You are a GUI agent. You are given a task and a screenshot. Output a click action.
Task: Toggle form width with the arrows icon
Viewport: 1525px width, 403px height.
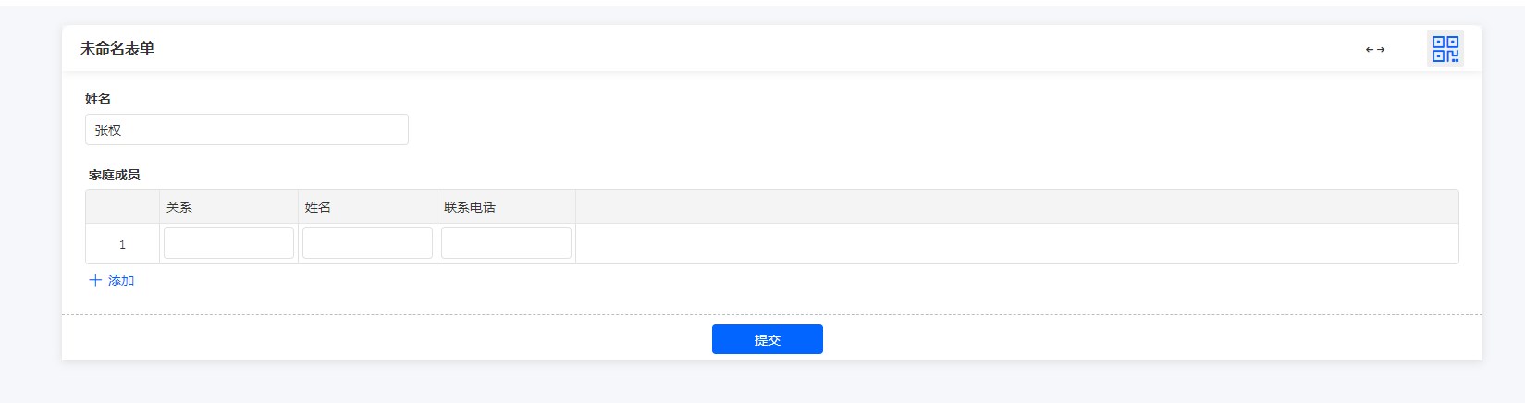tap(1375, 50)
